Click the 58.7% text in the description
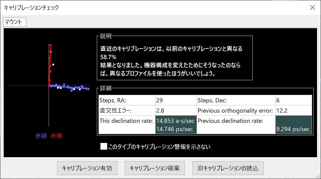 (x=108, y=57)
